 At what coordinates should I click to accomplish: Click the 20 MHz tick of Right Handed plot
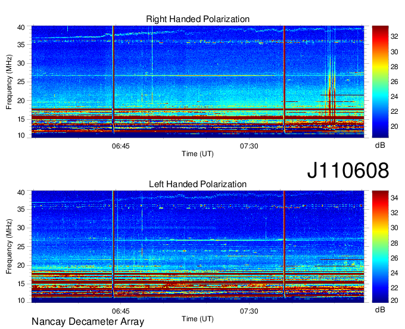point(21,101)
